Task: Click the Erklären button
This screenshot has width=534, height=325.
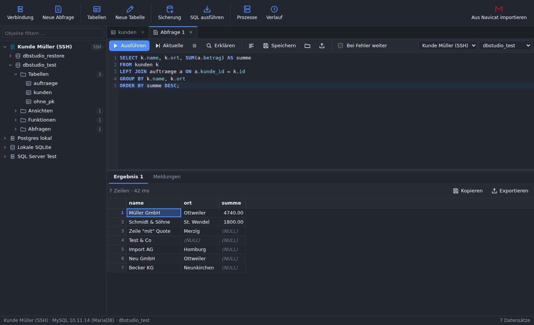Action: (220, 46)
